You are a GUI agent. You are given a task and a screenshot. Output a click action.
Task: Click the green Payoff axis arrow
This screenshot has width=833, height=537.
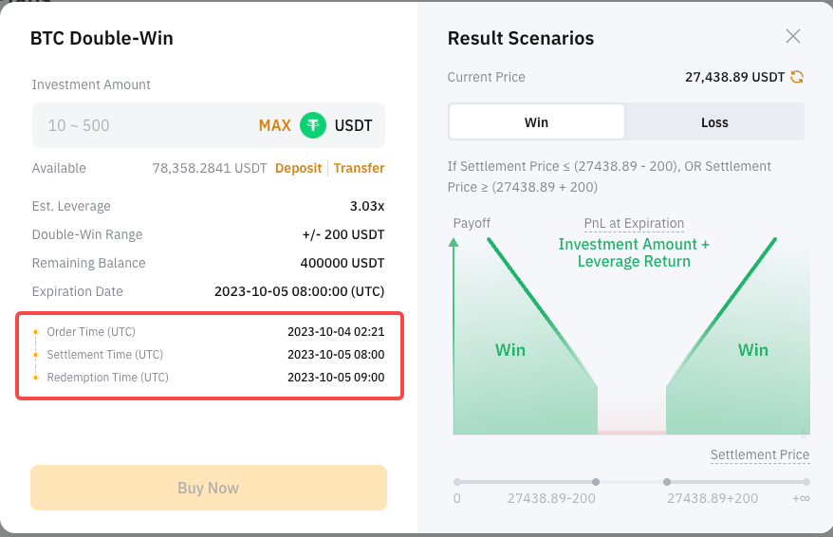tap(454, 243)
